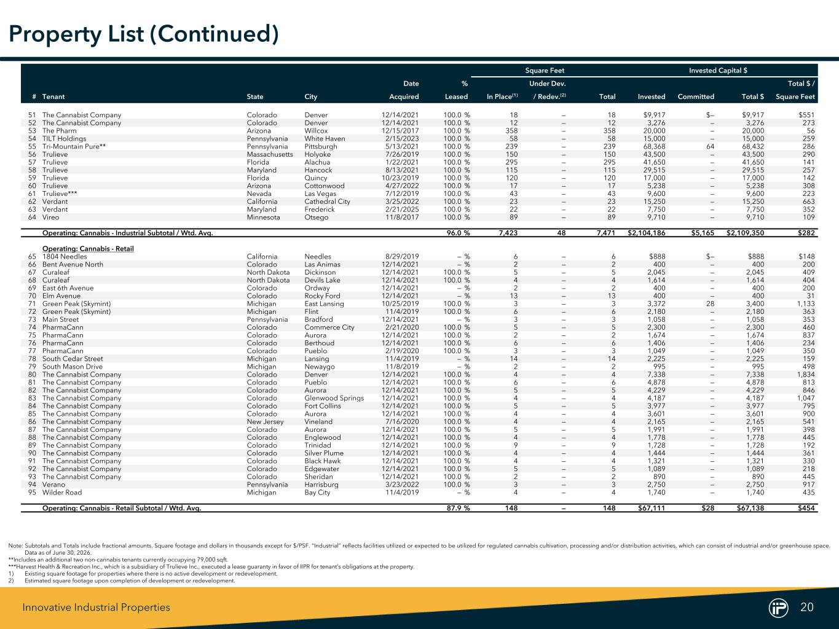839x629 pixels.
Task: Select the "Innovative Industrial Properties" footer text
Action: 97,608
